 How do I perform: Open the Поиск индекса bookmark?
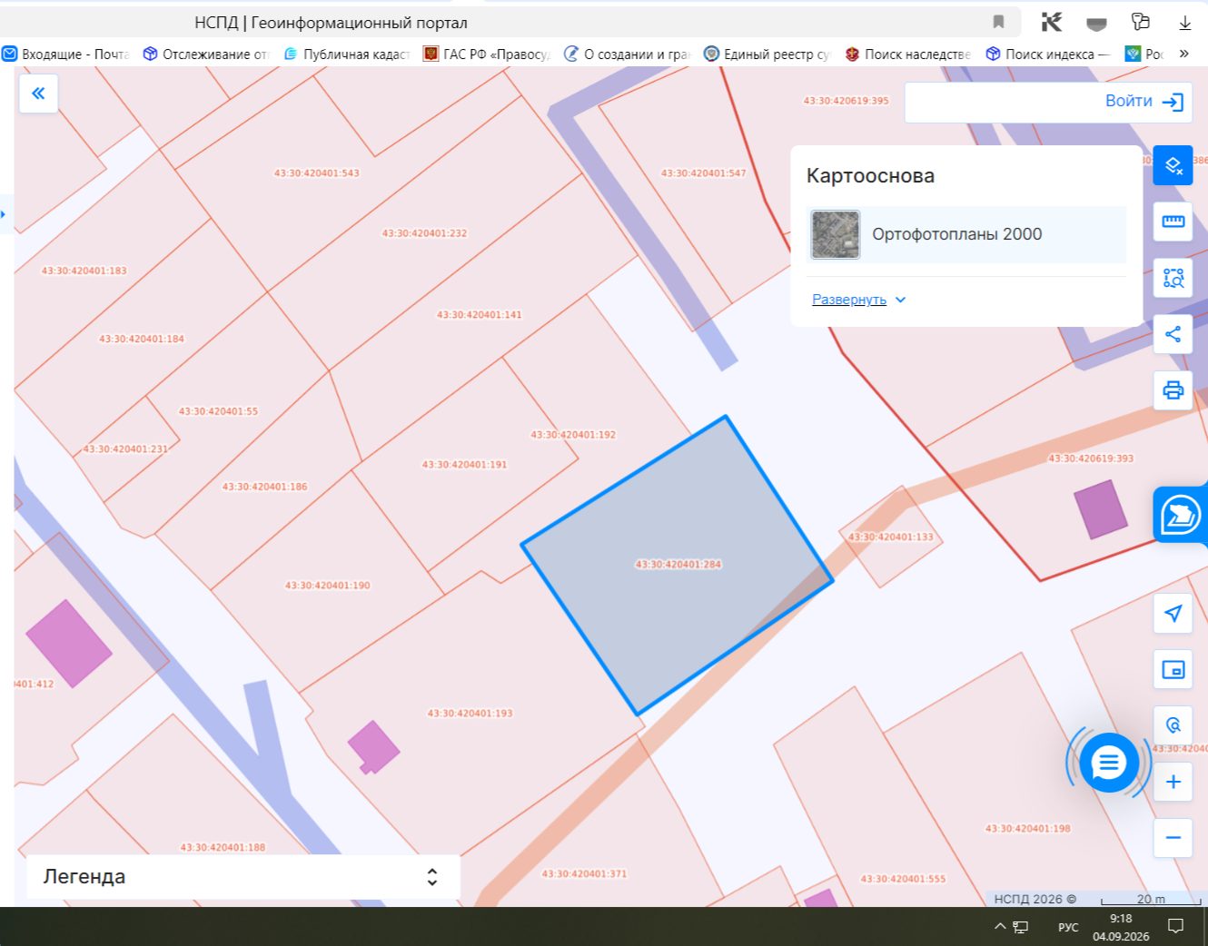1048,54
